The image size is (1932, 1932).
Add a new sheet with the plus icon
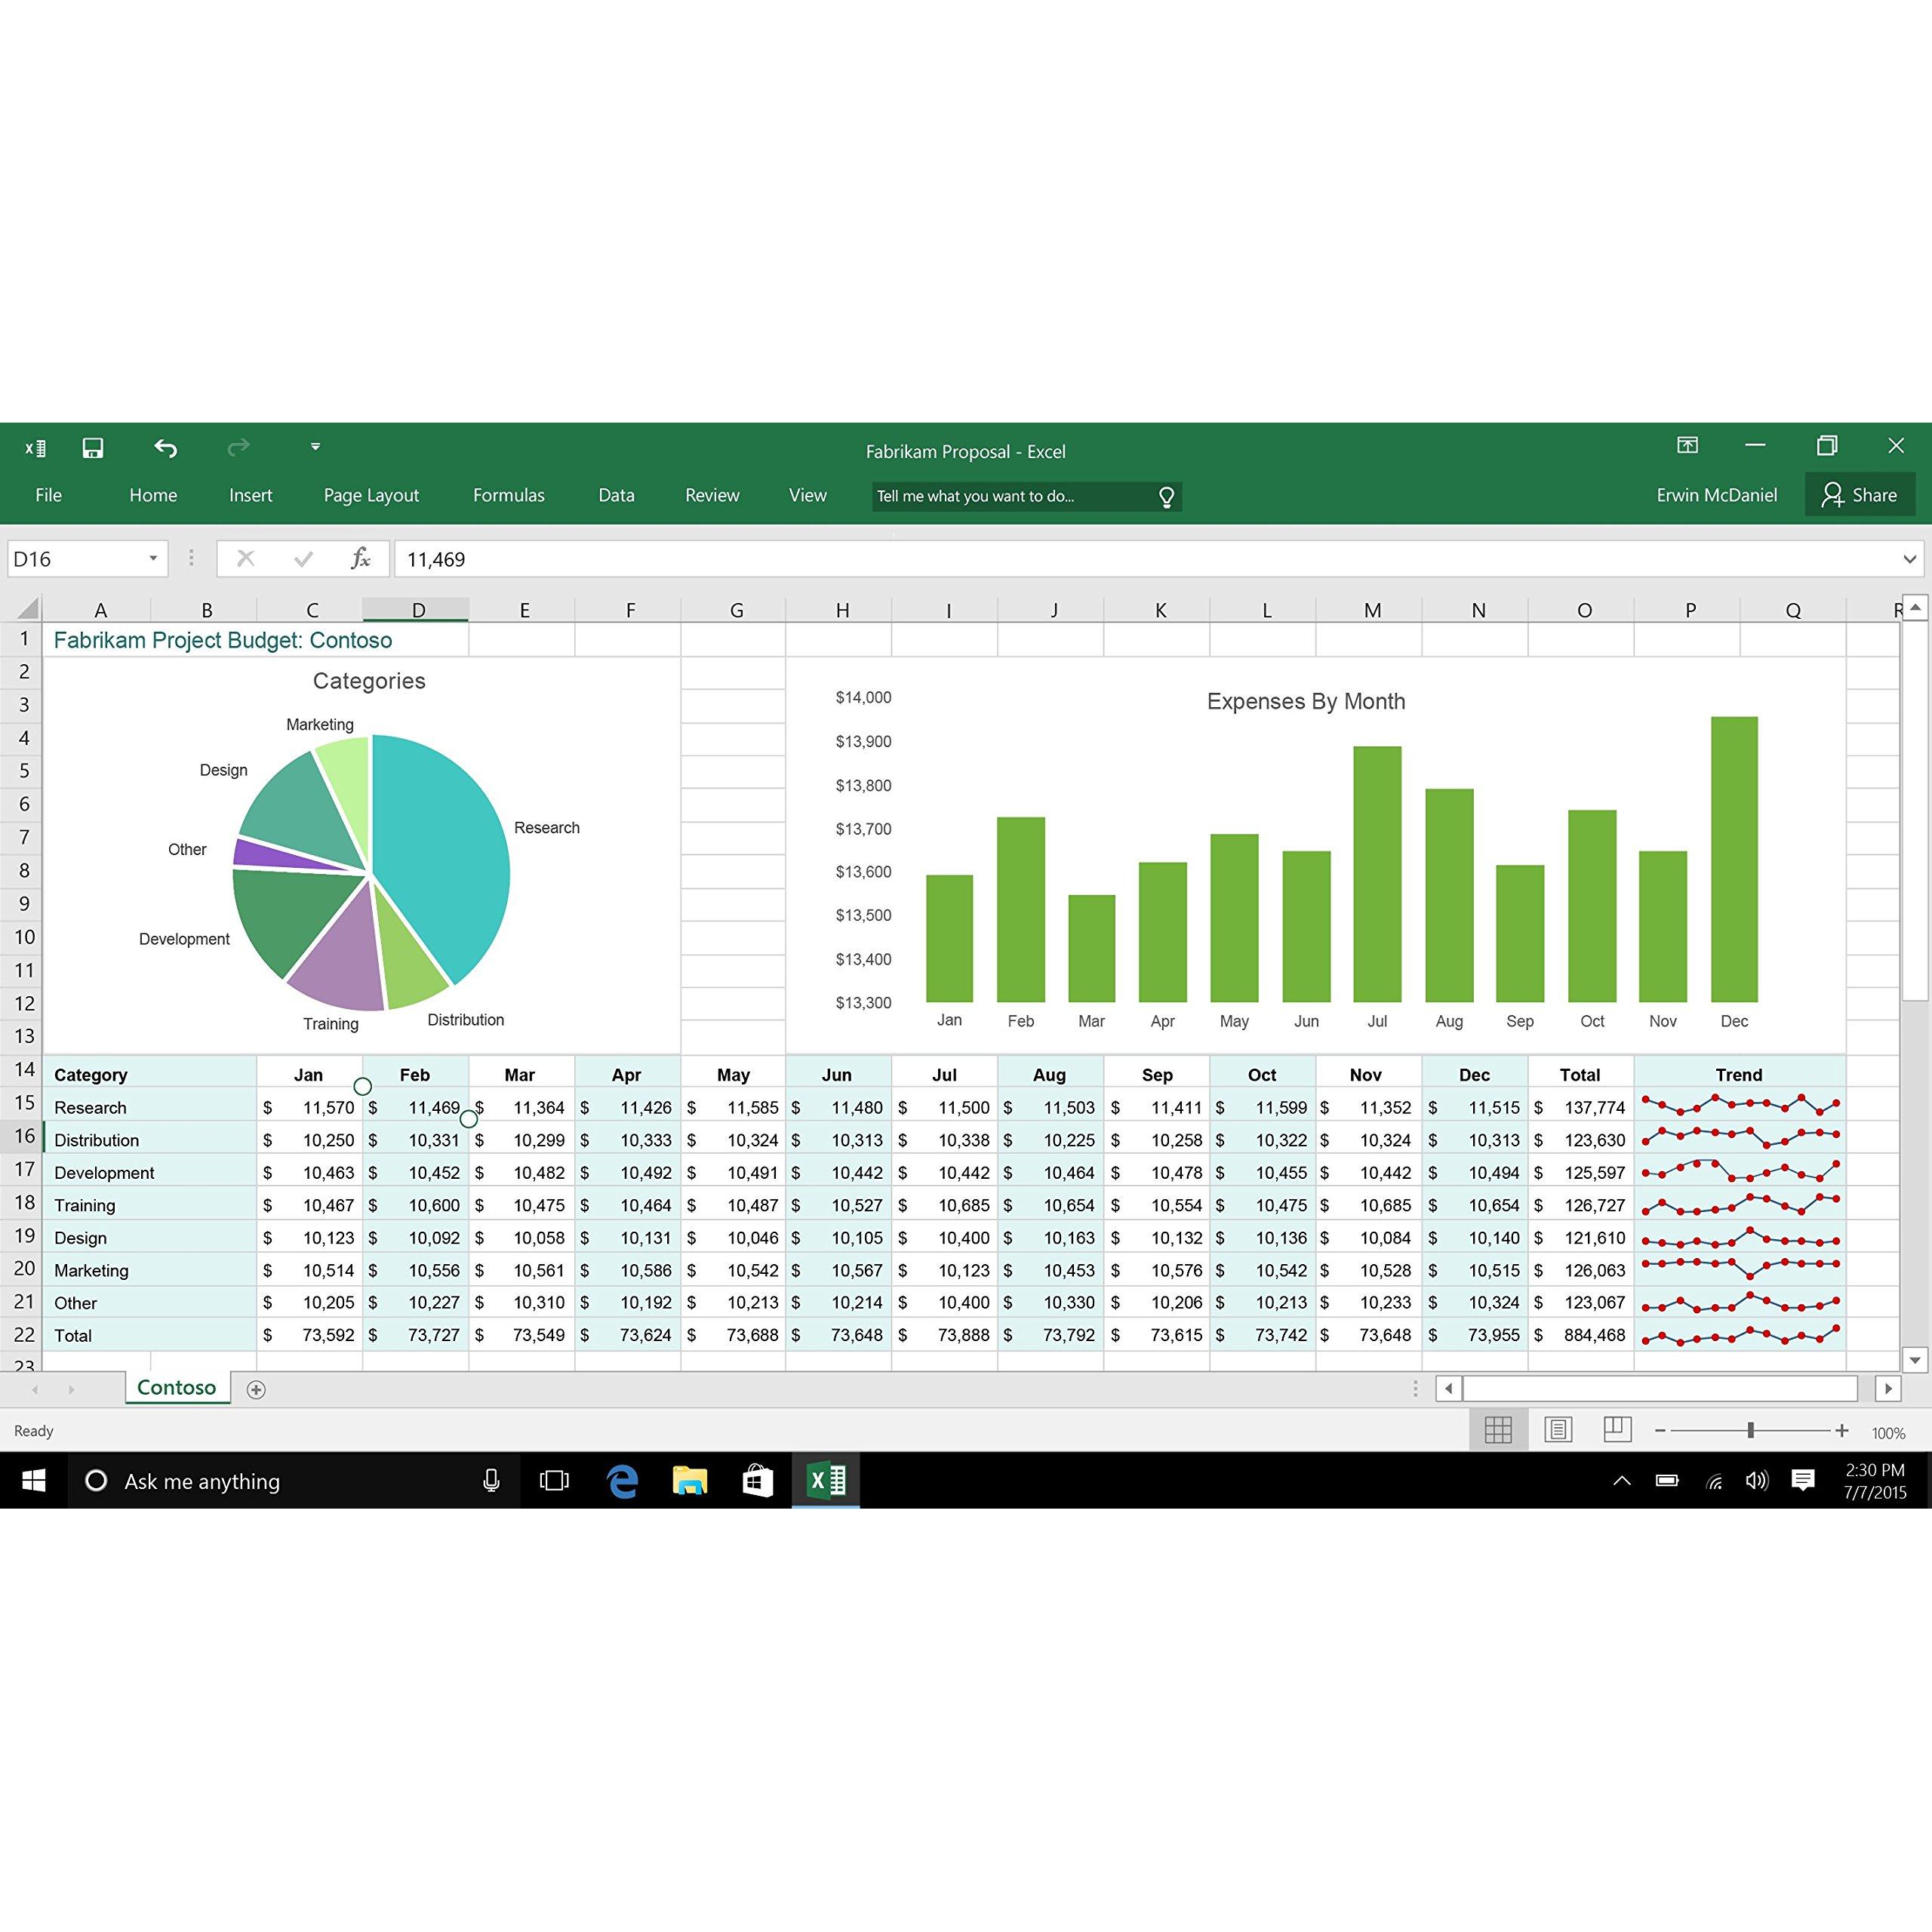tap(256, 1389)
